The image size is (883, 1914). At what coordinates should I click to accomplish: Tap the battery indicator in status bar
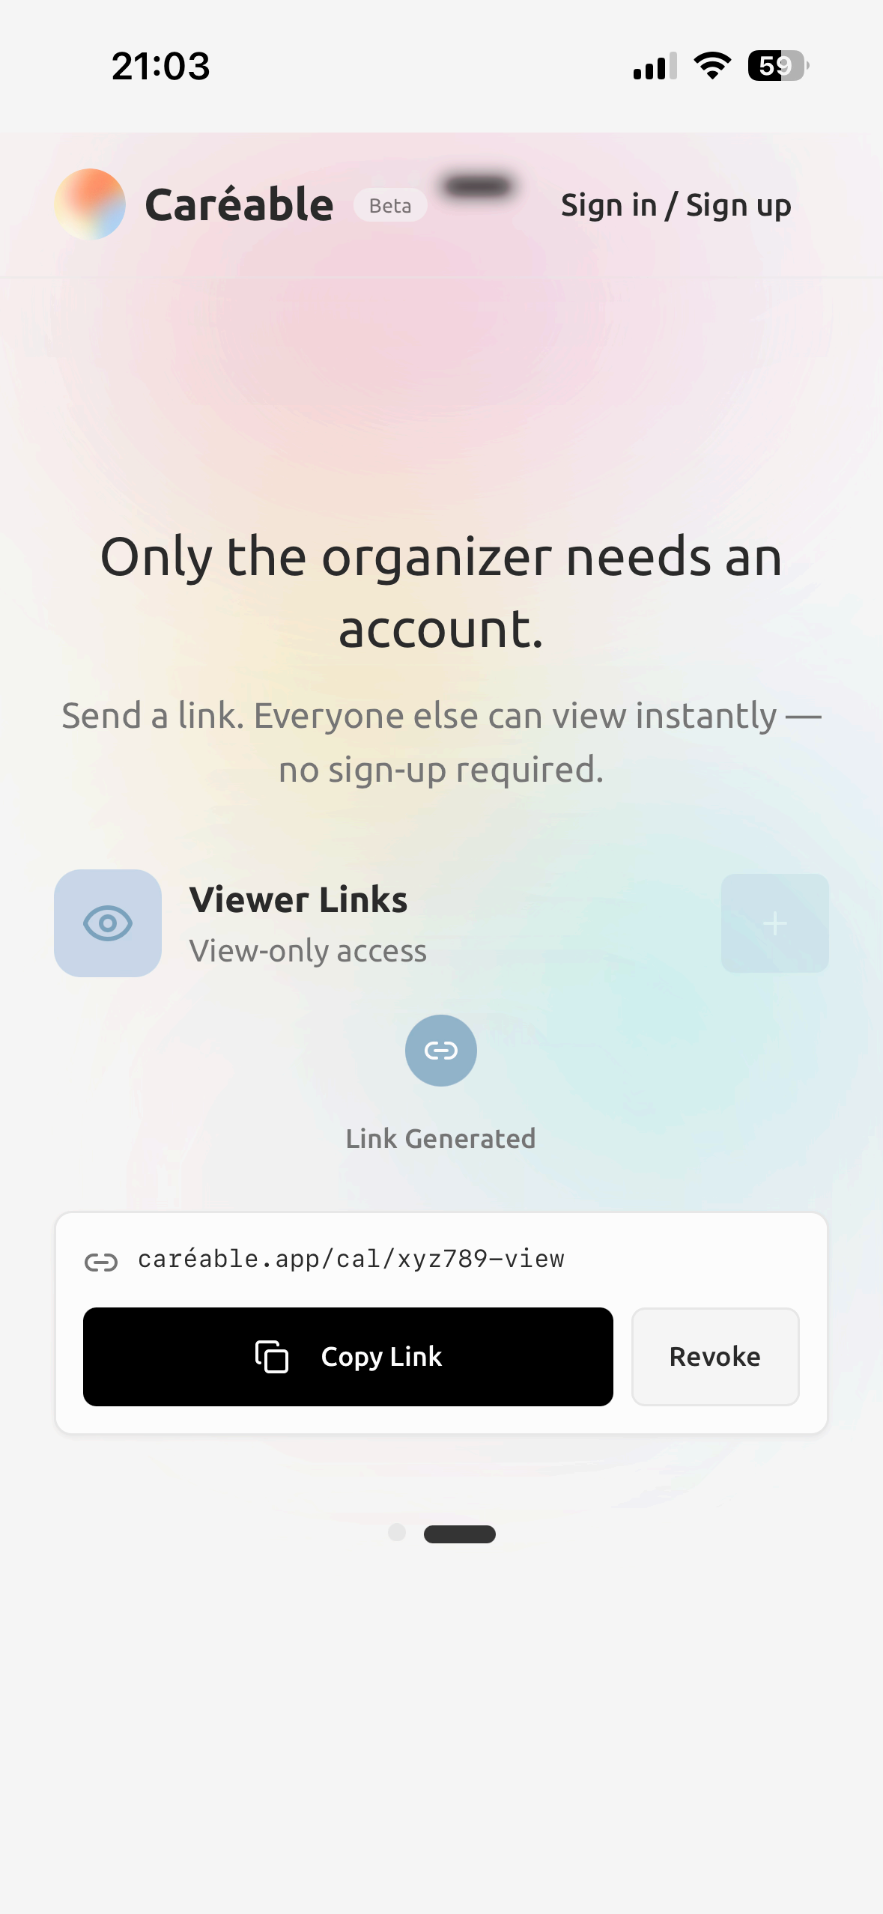778,66
